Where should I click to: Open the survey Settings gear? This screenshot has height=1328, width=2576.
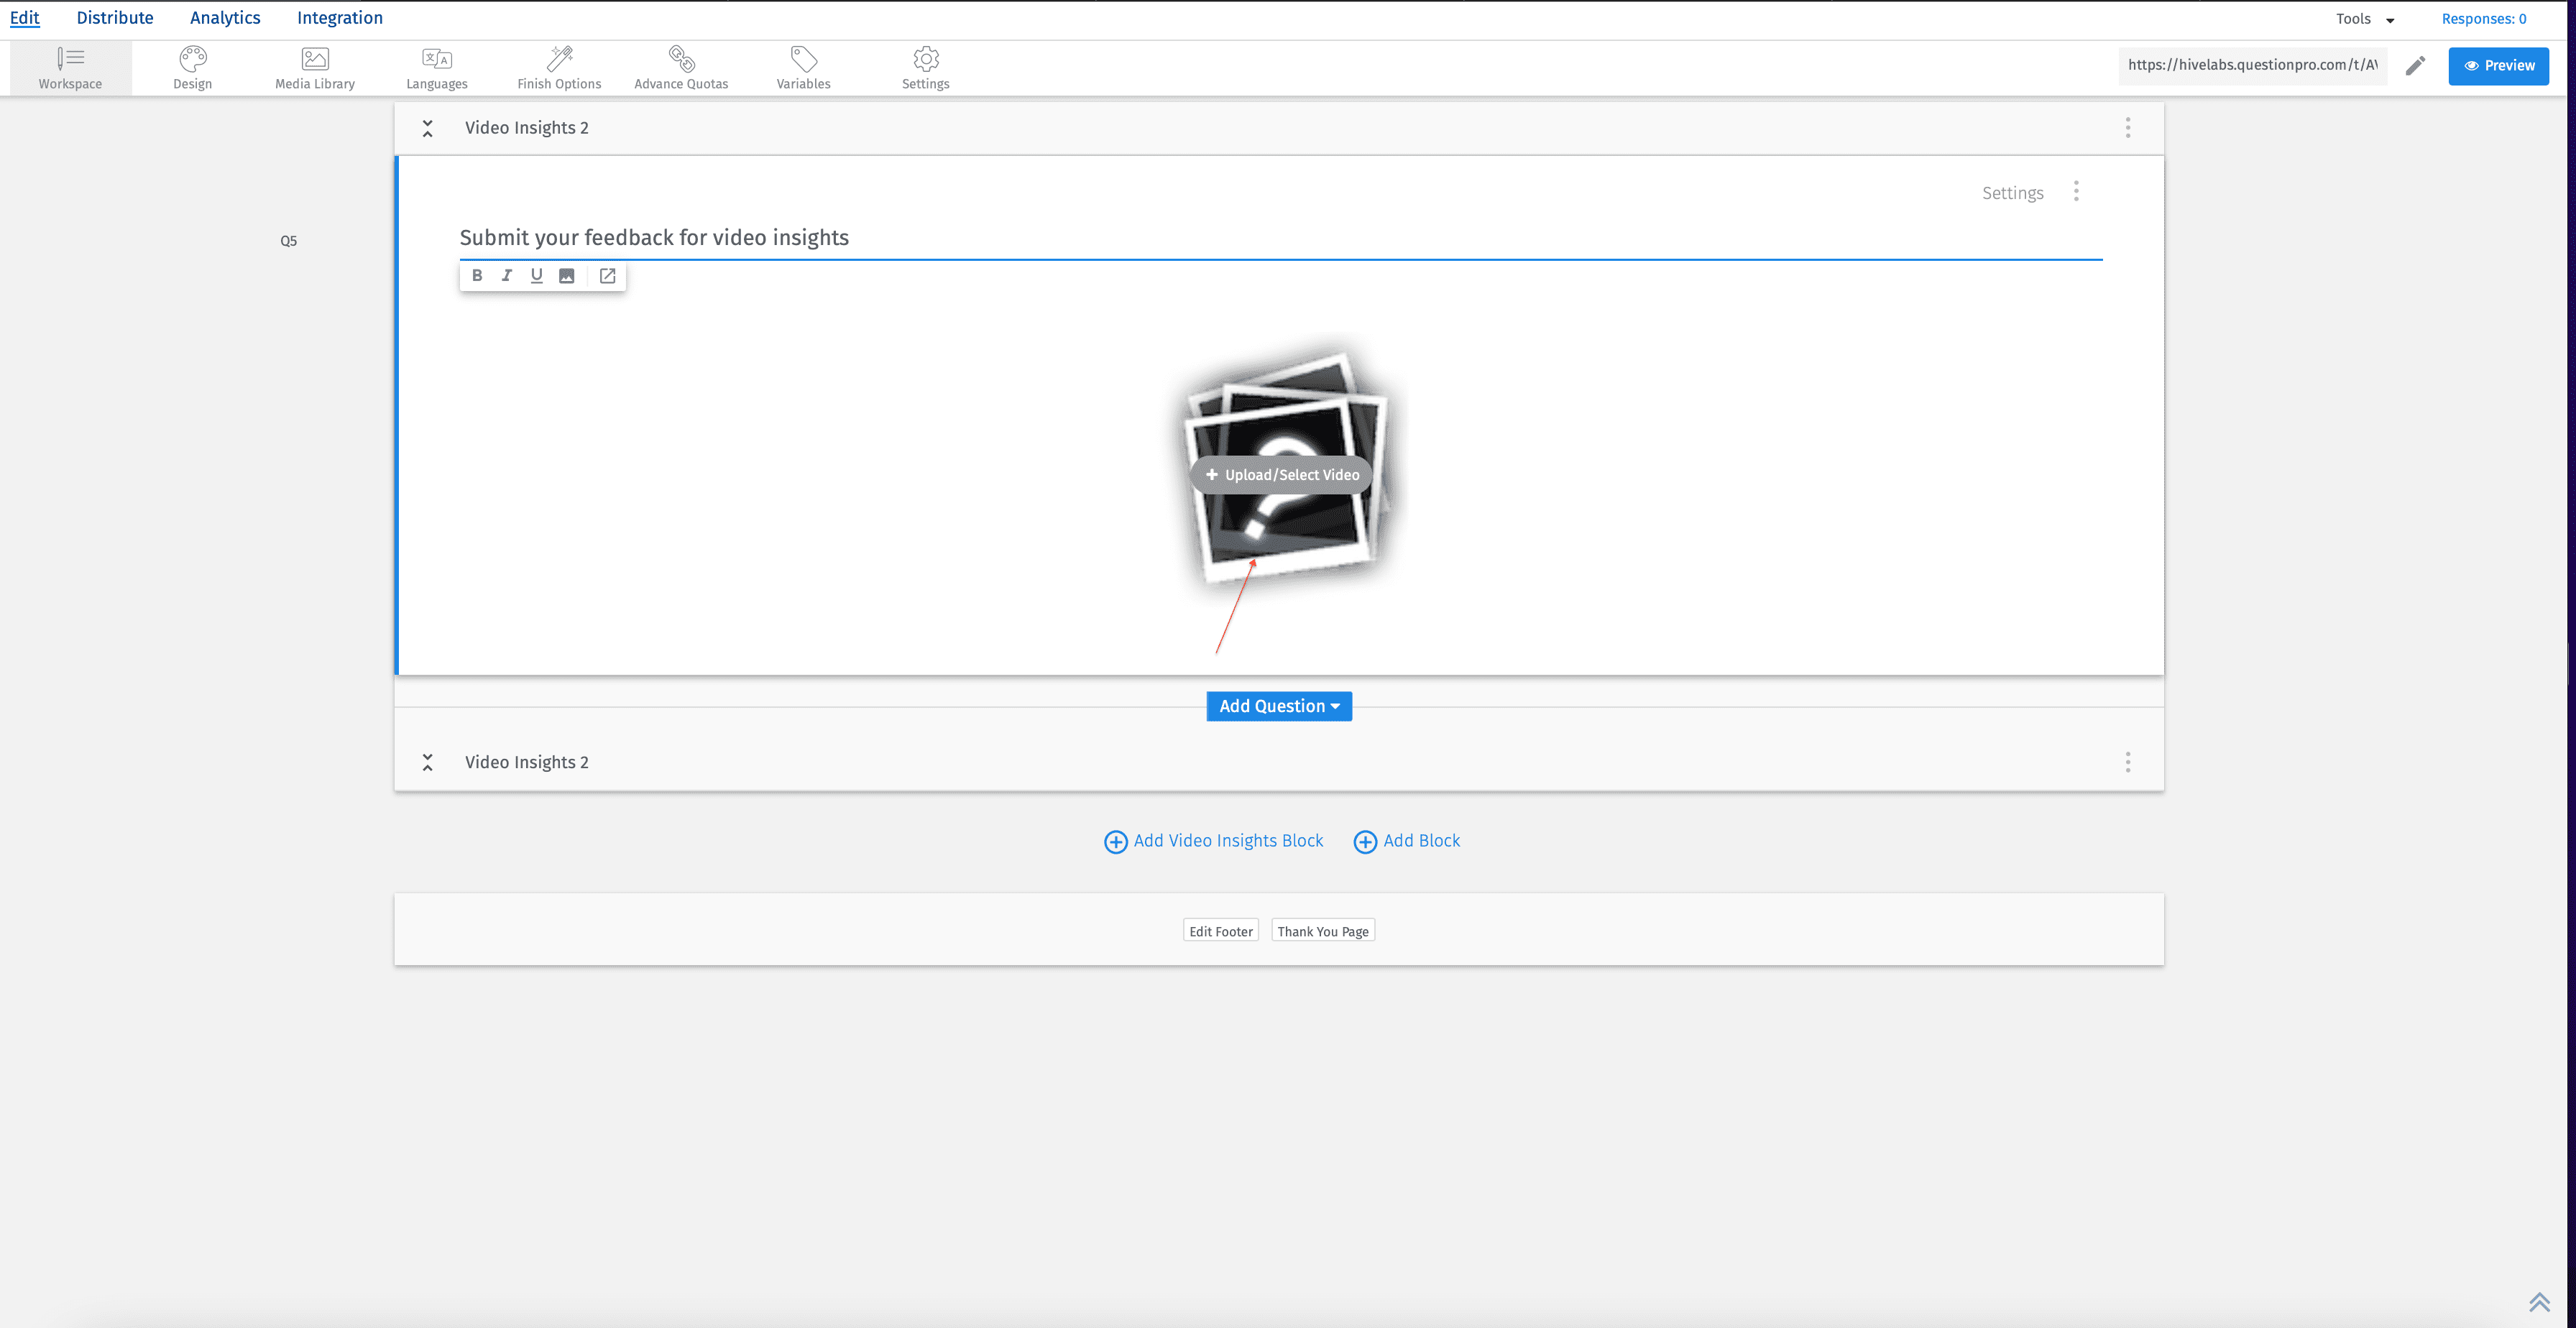coord(925,60)
